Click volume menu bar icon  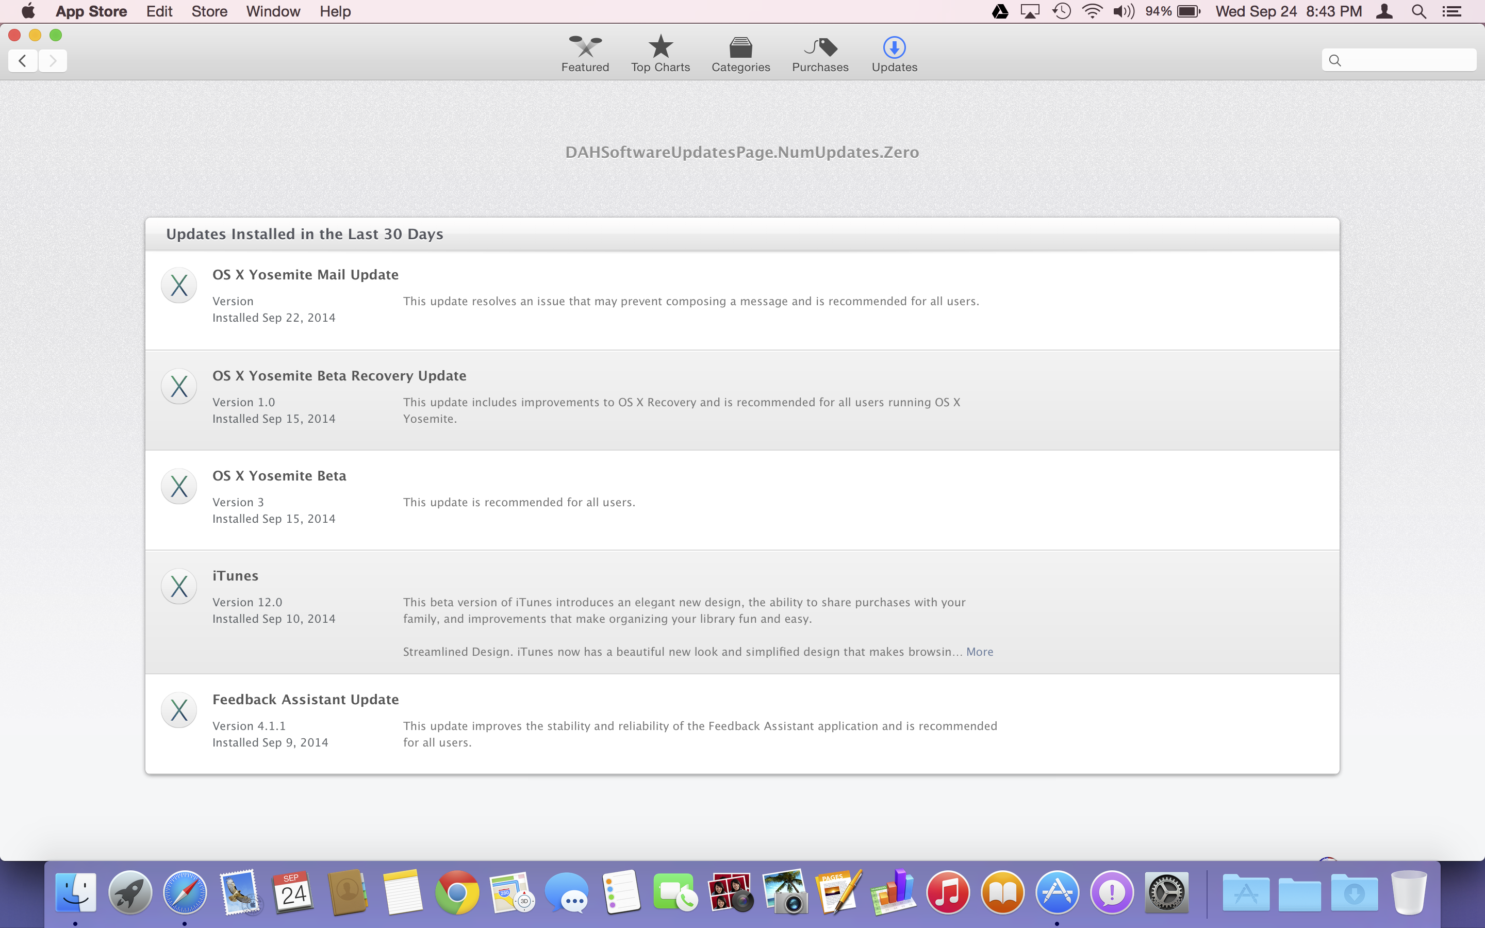tap(1124, 11)
